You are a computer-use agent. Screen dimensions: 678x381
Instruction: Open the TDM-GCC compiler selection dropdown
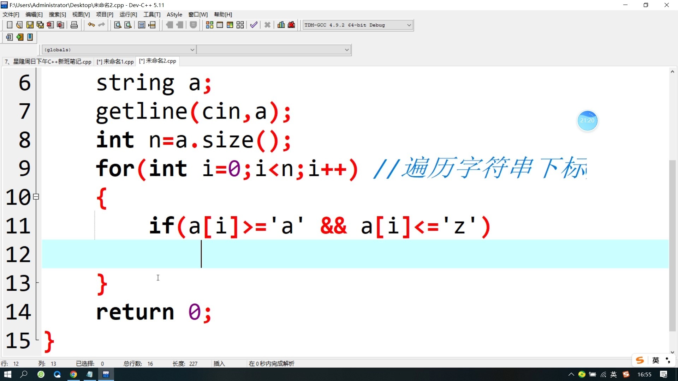coord(409,25)
